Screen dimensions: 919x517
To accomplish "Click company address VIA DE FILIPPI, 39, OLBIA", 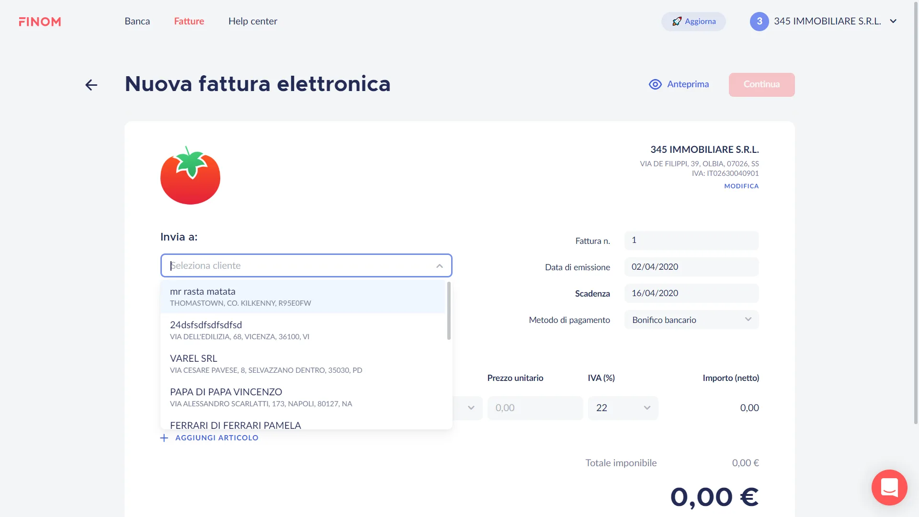I will (x=699, y=164).
